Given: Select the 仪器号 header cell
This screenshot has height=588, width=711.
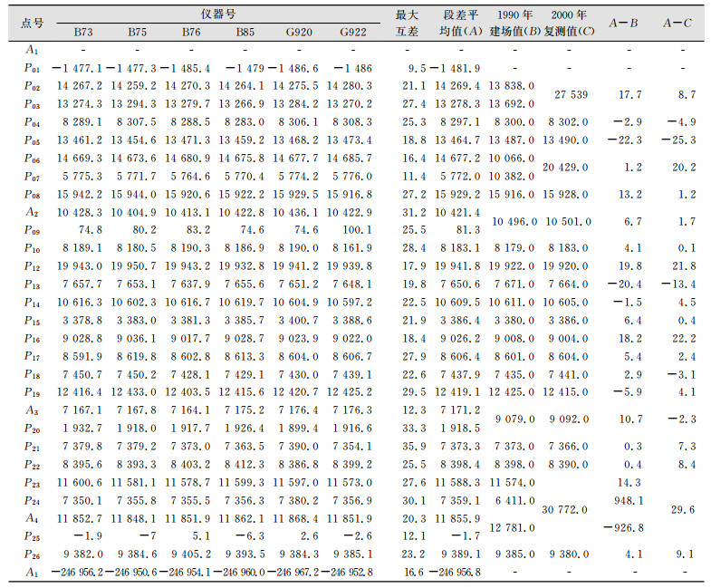Looking at the screenshot, I should pyautogui.click(x=218, y=15).
